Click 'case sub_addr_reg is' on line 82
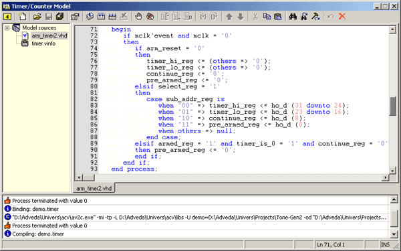Viewport: 401px width, 251px height. tap(185, 99)
